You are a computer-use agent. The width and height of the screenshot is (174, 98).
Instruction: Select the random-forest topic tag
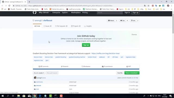point(92,57)
